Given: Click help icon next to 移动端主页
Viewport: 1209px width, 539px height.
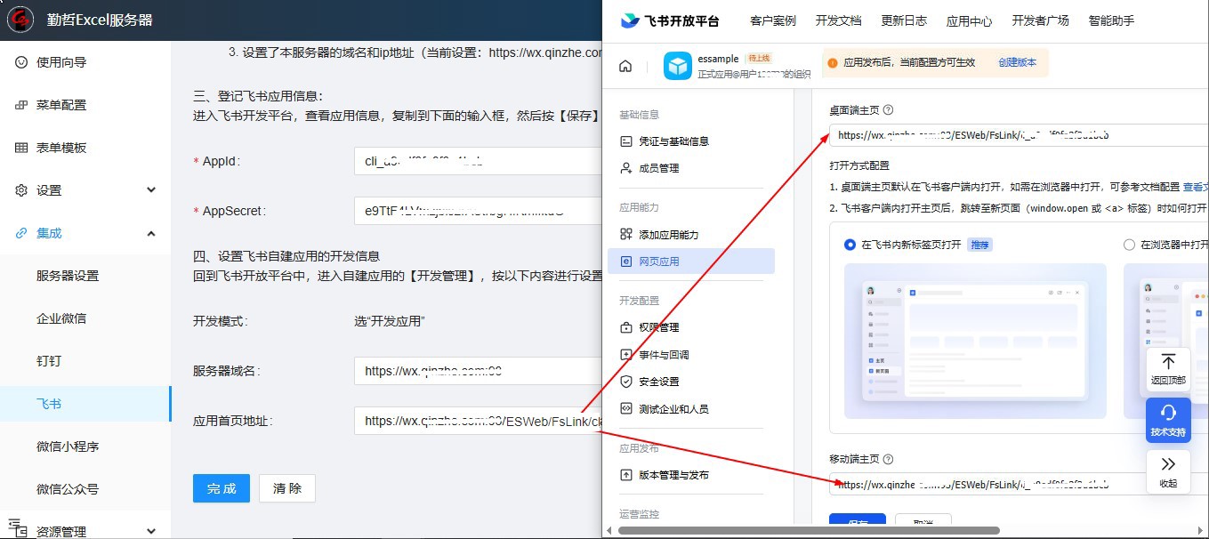Looking at the screenshot, I should (x=888, y=459).
